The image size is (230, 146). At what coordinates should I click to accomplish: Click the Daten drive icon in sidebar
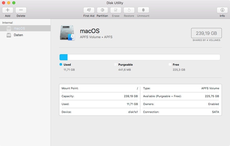(9, 35)
